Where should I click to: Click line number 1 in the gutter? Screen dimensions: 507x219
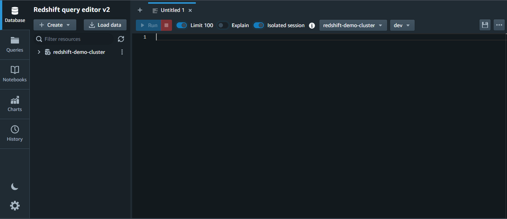[145, 37]
